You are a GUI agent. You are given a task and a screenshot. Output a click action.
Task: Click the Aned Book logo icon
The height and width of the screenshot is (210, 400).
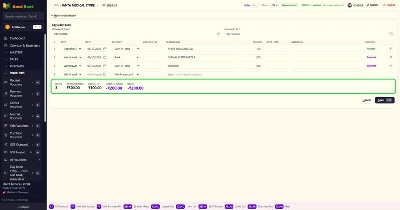click(x=6, y=6)
